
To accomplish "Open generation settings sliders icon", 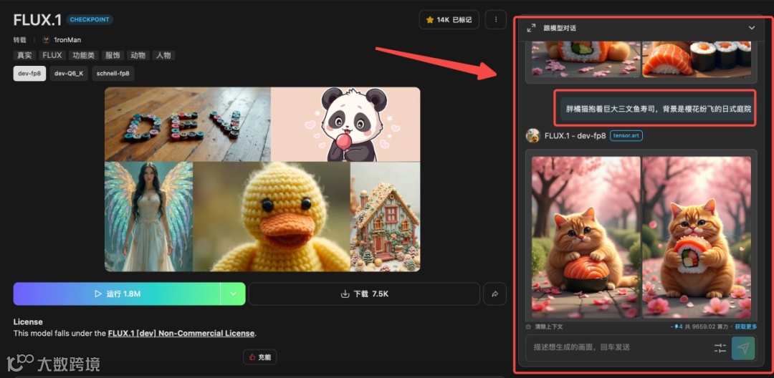I will tap(720, 348).
